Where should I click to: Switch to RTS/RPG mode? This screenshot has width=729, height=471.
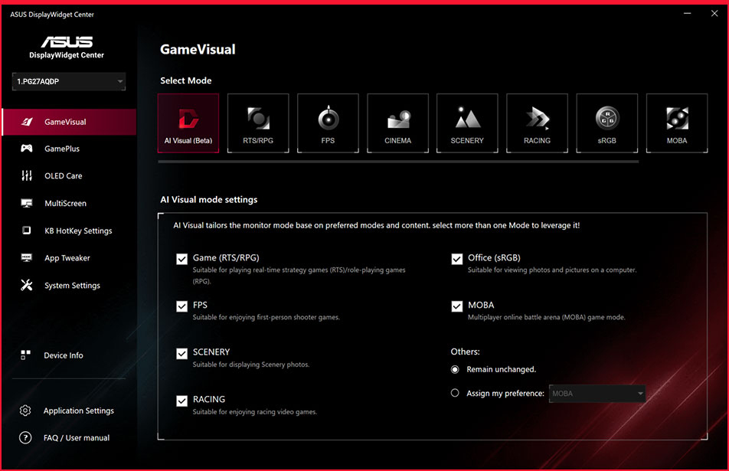[258, 123]
